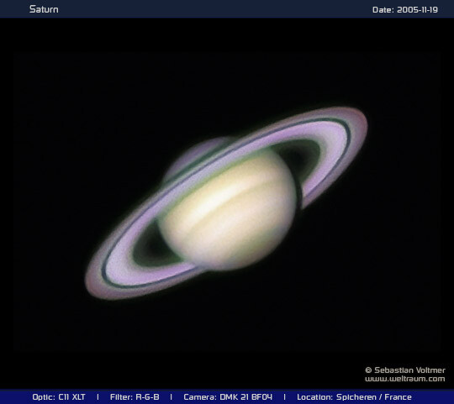Open the www.weltraum.com link
Screen dimensions: 454x404
[404, 379]
